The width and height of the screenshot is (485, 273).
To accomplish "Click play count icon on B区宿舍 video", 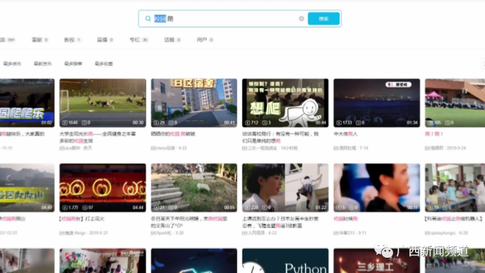I will point(156,123).
